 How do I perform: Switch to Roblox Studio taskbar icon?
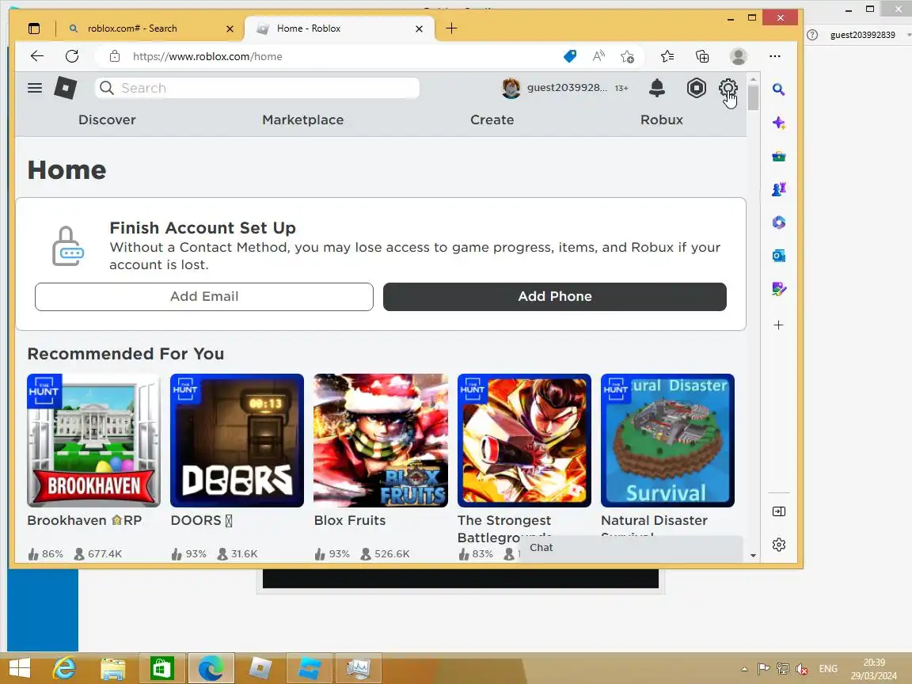(309, 668)
